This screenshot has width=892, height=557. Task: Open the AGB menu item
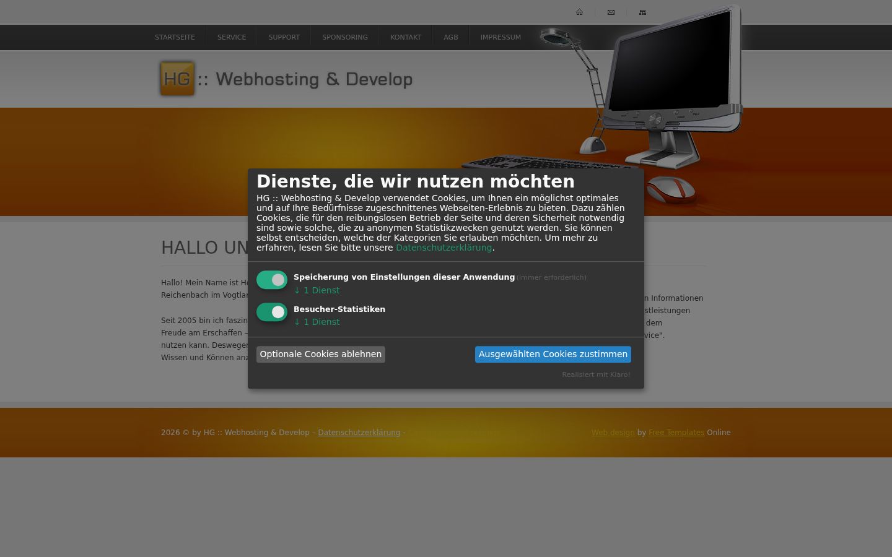pyautogui.click(x=451, y=37)
